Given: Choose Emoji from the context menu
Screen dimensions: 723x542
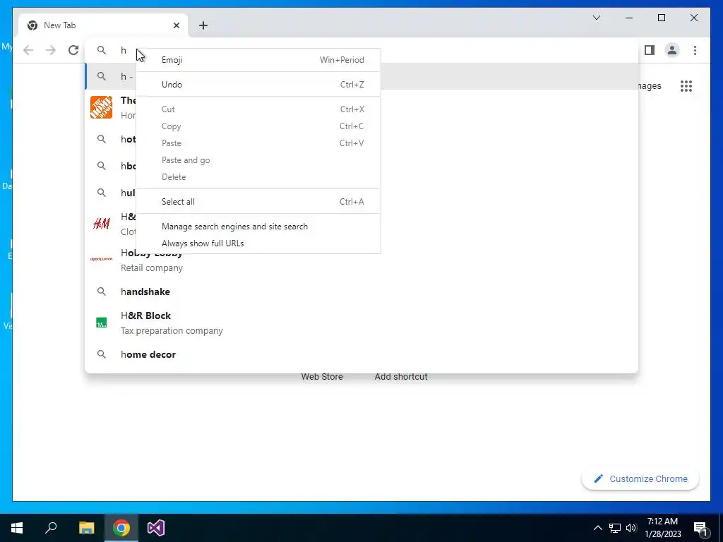Looking at the screenshot, I should [258, 60].
